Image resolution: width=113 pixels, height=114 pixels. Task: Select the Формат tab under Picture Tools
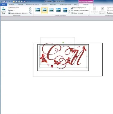click(x=86, y=5)
